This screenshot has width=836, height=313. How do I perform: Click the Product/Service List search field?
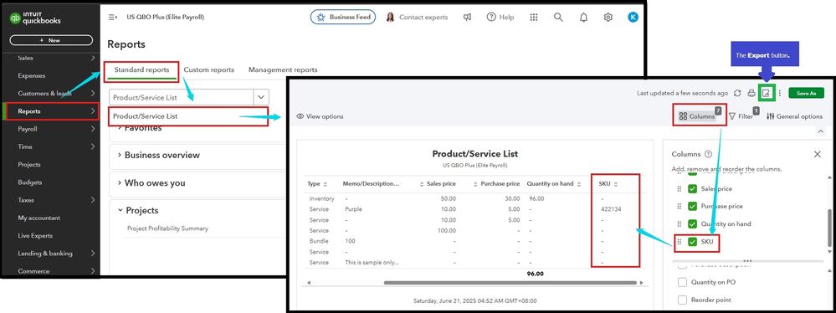point(182,97)
